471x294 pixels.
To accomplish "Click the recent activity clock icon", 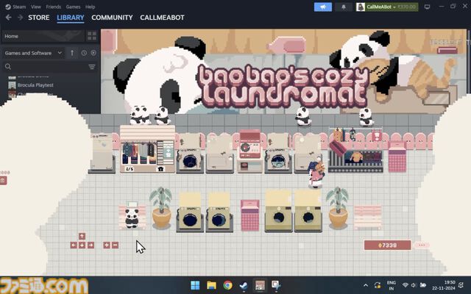I will (84, 53).
